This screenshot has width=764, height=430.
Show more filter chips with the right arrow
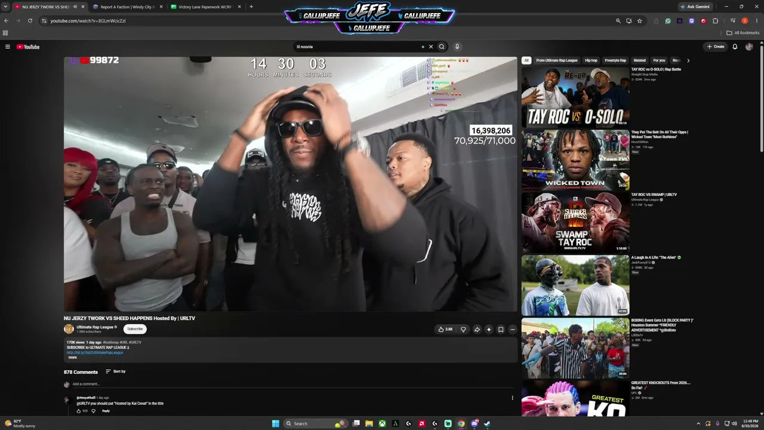pos(688,60)
